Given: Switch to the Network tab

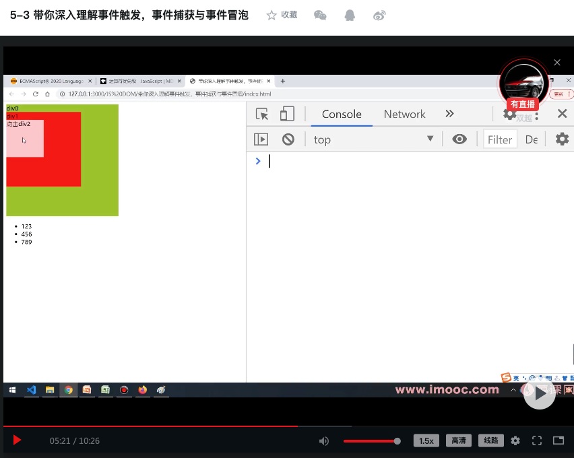Looking at the screenshot, I should point(404,115).
